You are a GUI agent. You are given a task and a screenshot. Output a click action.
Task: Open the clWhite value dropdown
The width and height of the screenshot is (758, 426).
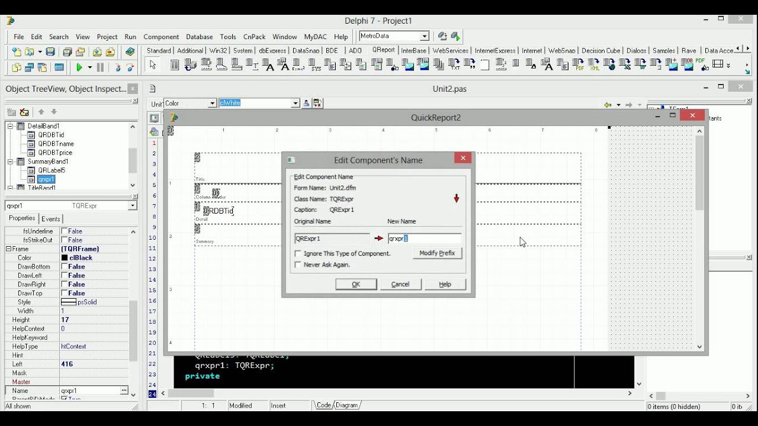click(295, 104)
